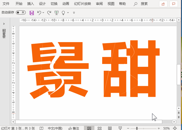Zoom in with the plus button
The image size is (182, 130).
coord(159,128)
